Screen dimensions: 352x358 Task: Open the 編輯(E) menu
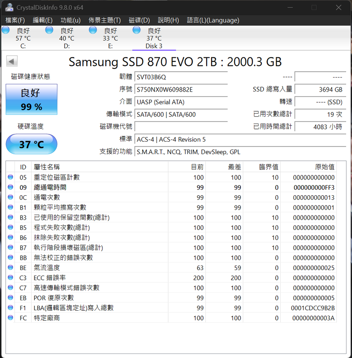42,20
